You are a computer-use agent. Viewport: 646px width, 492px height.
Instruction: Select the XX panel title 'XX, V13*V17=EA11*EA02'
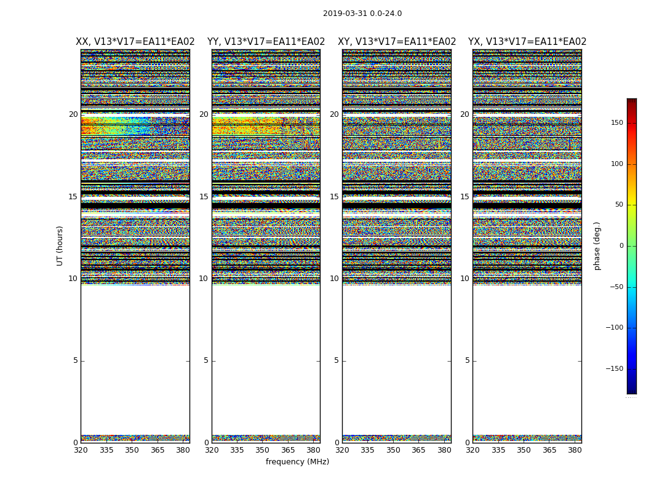point(135,42)
